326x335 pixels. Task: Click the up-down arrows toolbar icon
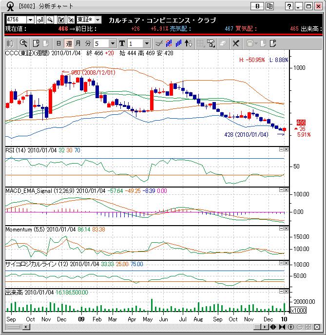click(x=188, y=43)
